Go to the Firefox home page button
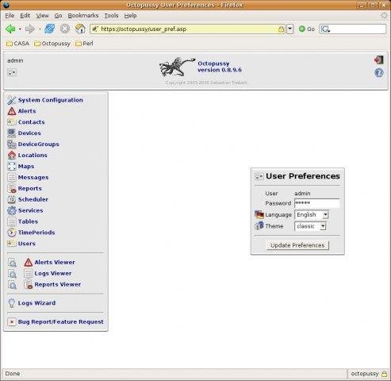This screenshot has height=381, width=391. [80, 29]
